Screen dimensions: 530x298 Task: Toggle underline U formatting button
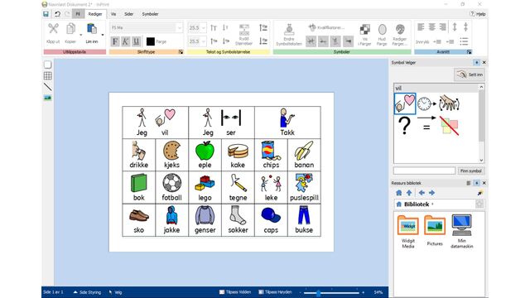click(x=136, y=41)
